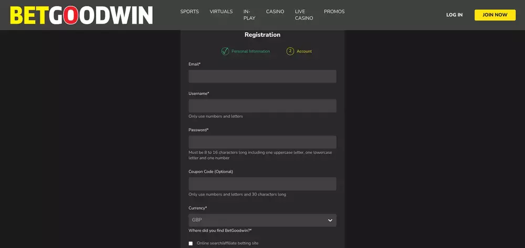Click the 'Password*' field label
This screenshot has height=248, width=525.
tap(198, 130)
